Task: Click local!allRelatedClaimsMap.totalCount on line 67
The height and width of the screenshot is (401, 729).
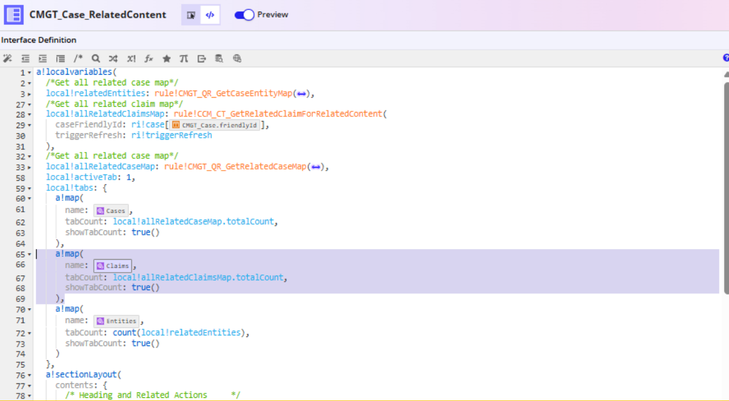Action: [198, 277]
